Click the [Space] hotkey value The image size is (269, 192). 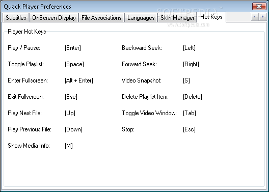click(x=74, y=64)
